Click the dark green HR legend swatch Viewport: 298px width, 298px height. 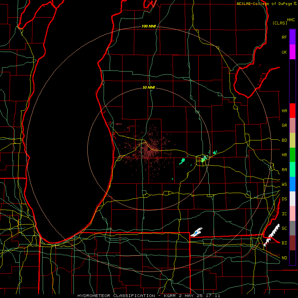point(292,155)
